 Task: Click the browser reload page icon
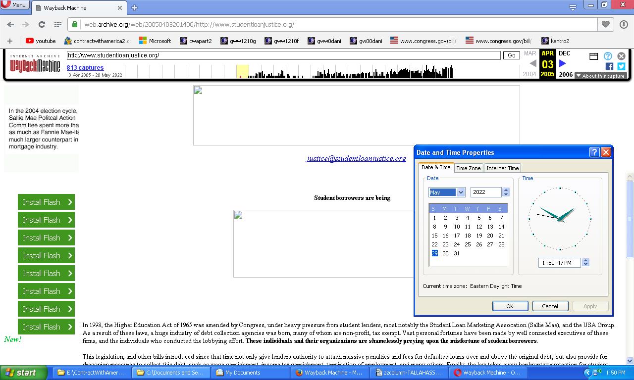pos(42,24)
